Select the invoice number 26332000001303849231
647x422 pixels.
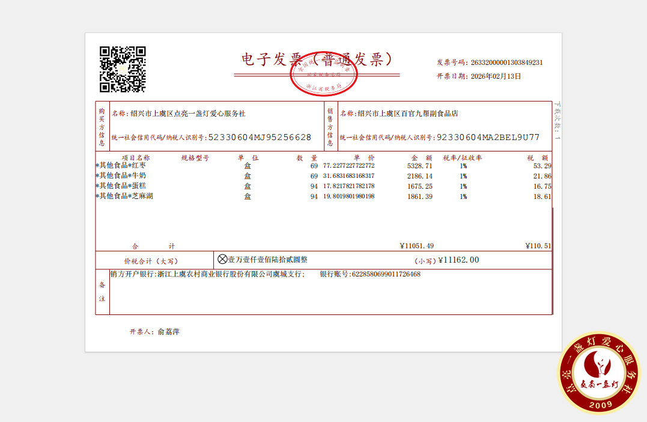(506, 63)
